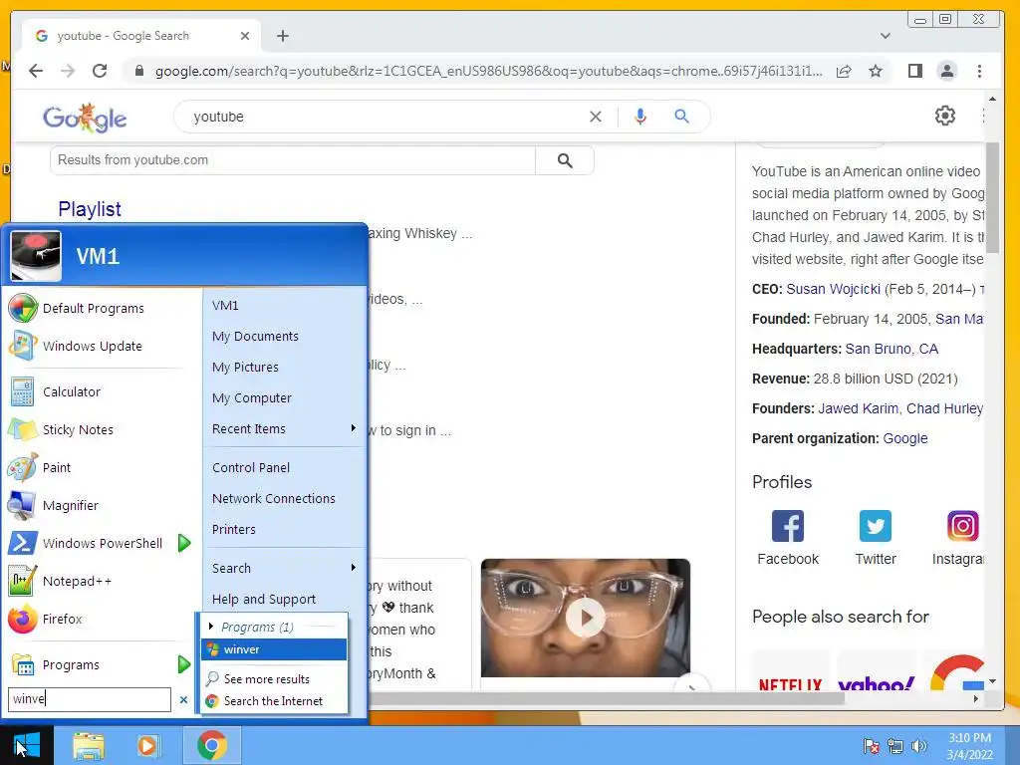Open File Explorer from taskbar
Image resolution: width=1020 pixels, height=765 pixels.
point(89,745)
